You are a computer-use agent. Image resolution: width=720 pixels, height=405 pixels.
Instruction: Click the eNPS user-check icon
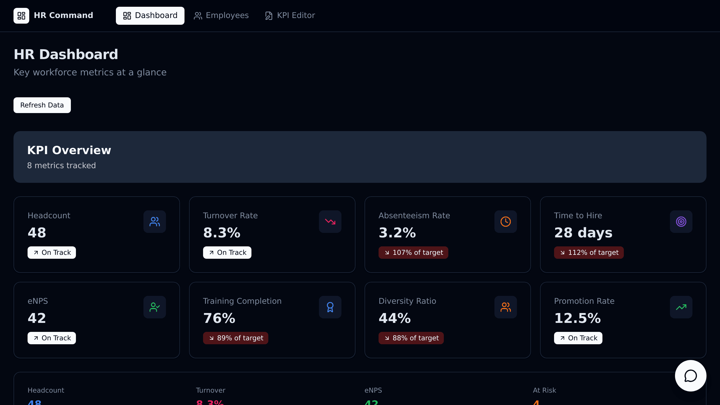(x=155, y=307)
